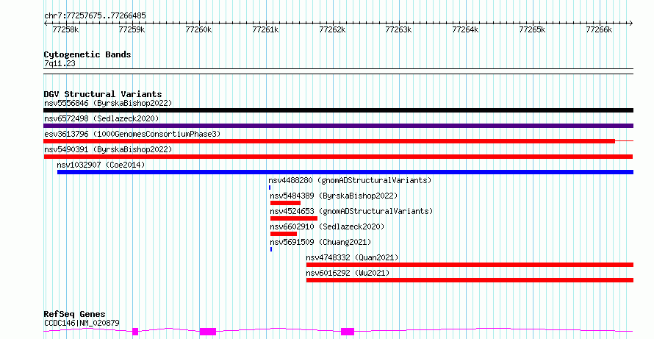The height and width of the screenshot is (339, 654).
Task: Open the nsv4488280 (gnomADStructuralVariants) label
Action: [350, 180]
